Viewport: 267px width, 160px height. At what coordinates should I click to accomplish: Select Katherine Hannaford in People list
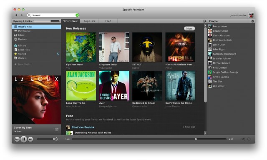[224, 54]
